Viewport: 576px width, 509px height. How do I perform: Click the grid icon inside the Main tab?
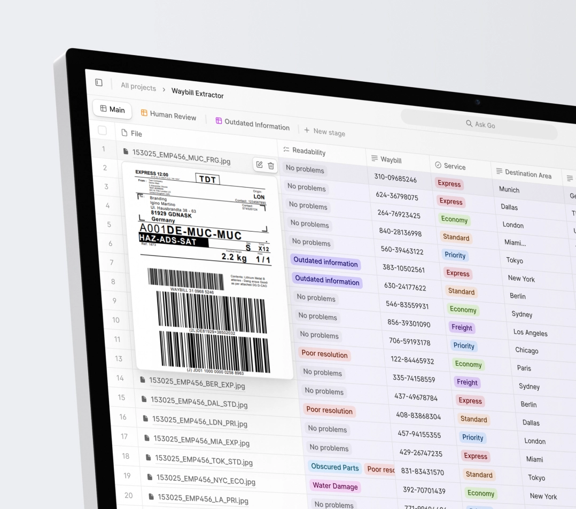click(103, 109)
